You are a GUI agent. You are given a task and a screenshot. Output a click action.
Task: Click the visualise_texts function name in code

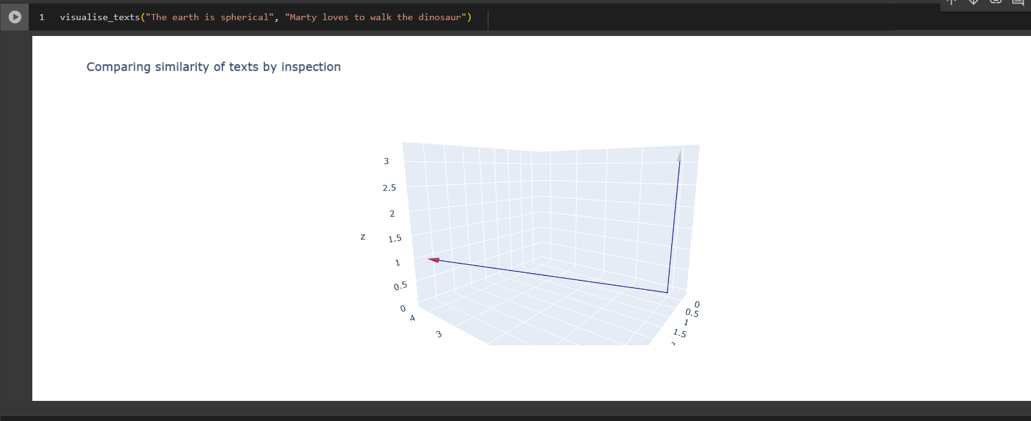[x=100, y=17]
